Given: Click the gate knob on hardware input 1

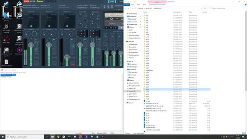Looking at the screenshot, I should click(34, 34).
